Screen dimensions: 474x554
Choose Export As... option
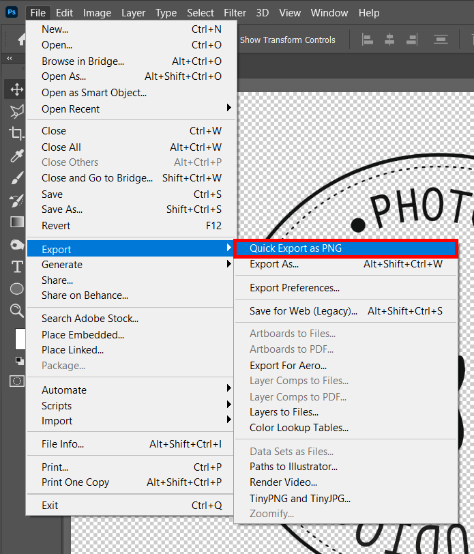(346, 264)
